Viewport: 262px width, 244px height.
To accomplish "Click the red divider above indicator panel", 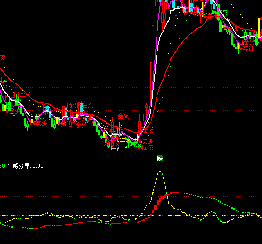I will click(131, 162).
